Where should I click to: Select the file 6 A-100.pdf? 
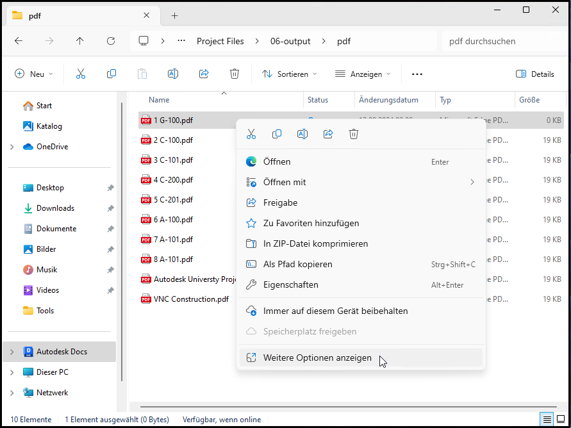(x=173, y=220)
